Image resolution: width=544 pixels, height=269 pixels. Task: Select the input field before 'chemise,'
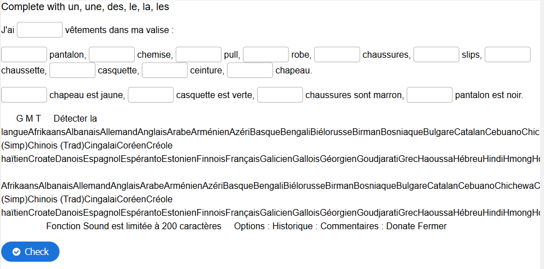[112, 54]
